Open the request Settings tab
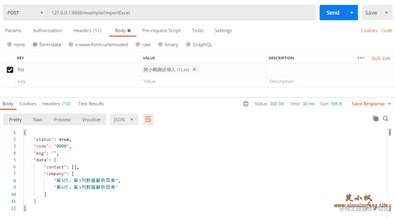This screenshot has width=395, height=218. [x=223, y=31]
